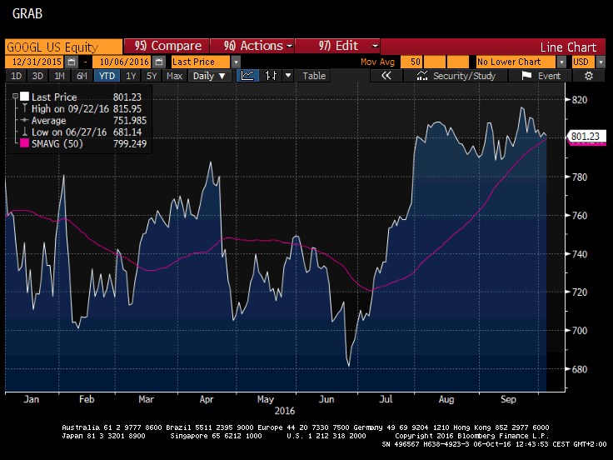Open the end date calendar icon
Screen dimensions: 613x460
pos(159,62)
